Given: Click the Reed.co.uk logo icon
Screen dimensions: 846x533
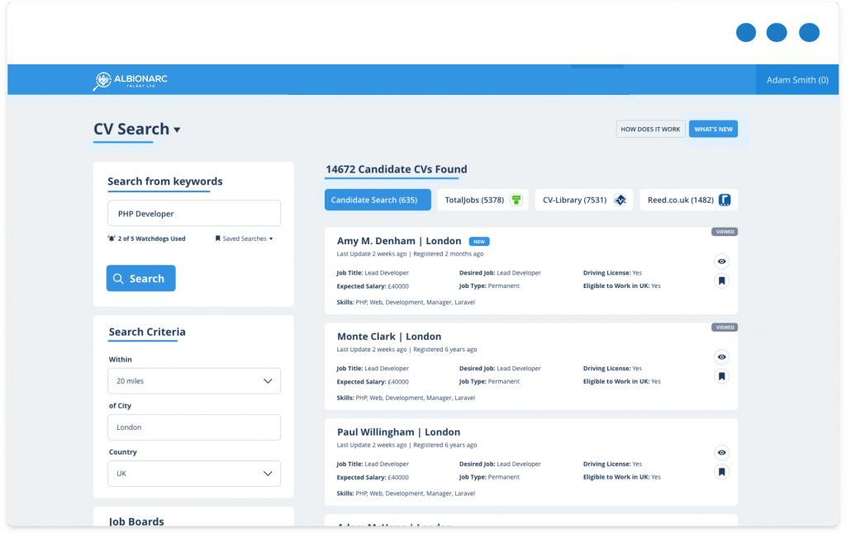Looking at the screenshot, I should [x=725, y=200].
